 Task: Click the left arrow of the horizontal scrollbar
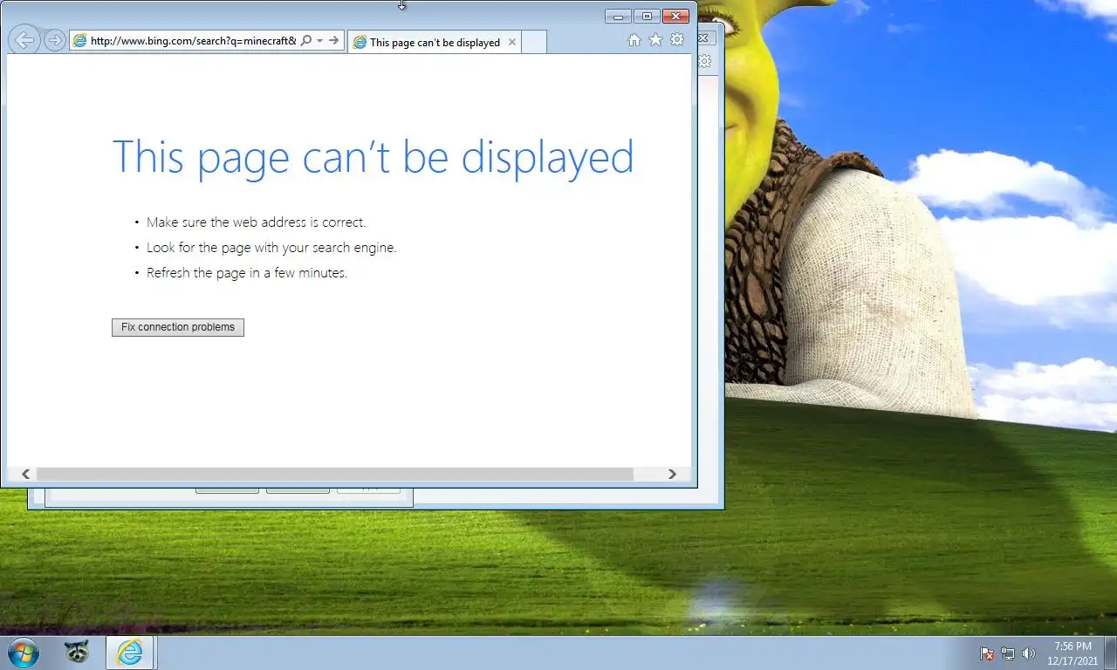pos(26,474)
